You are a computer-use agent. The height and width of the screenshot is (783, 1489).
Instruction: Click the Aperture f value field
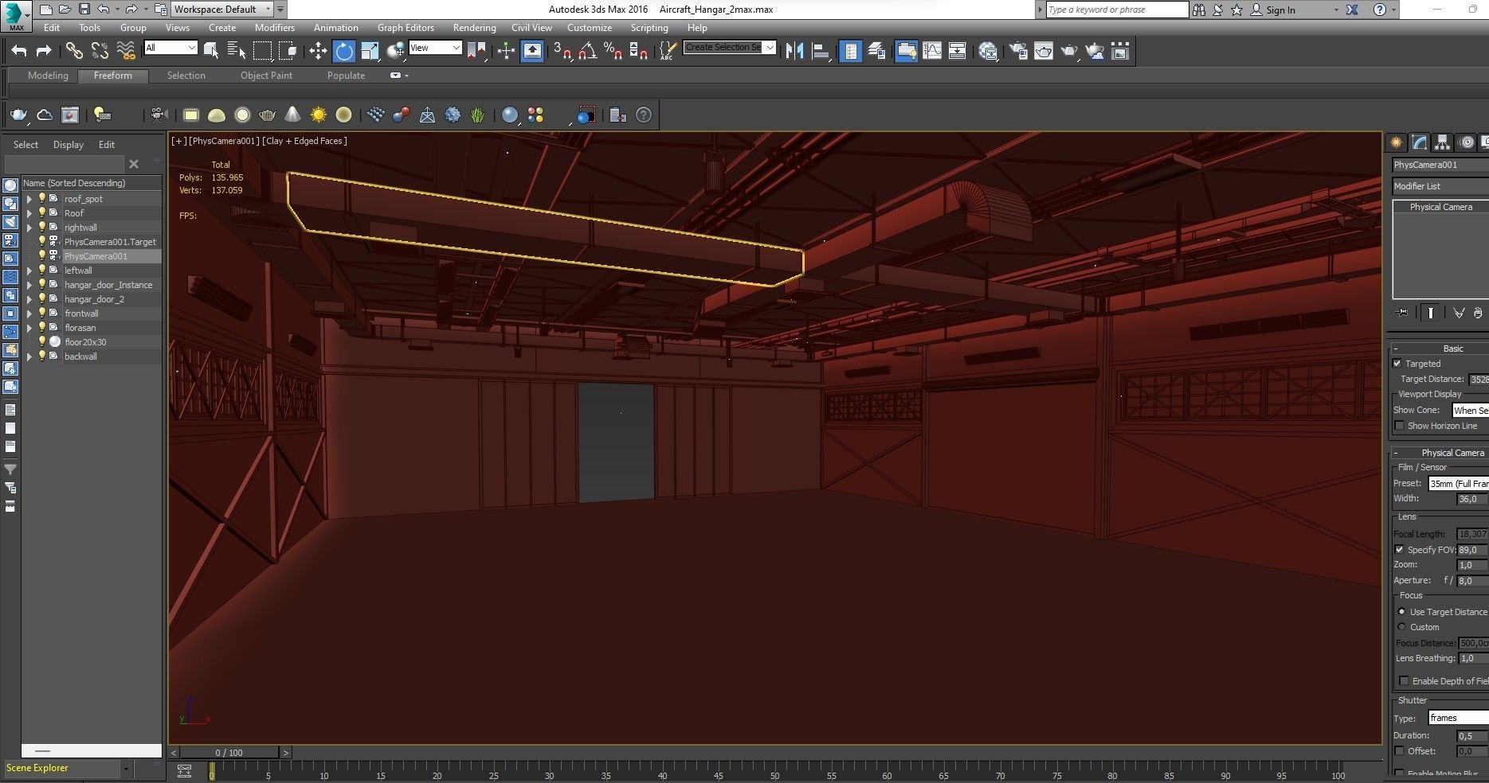click(x=1472, y=581)
